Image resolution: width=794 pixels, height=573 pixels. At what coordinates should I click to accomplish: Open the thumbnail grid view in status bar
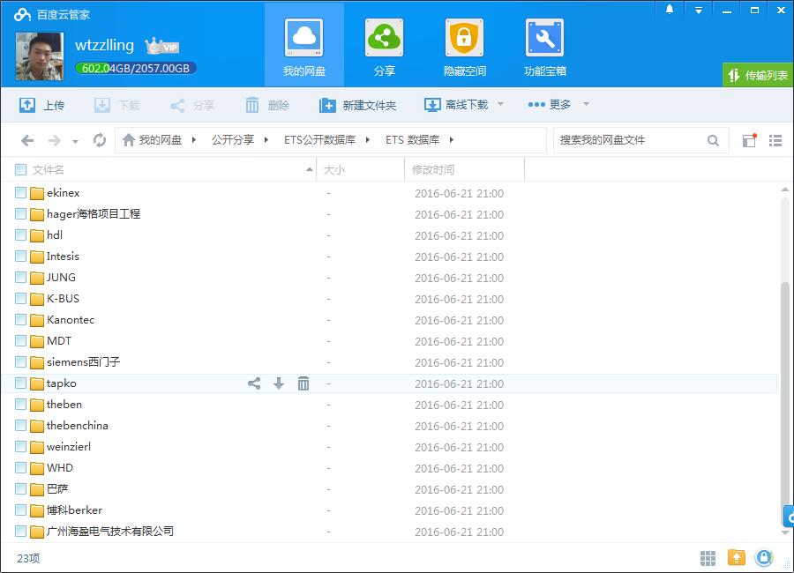tap(708, 558)
